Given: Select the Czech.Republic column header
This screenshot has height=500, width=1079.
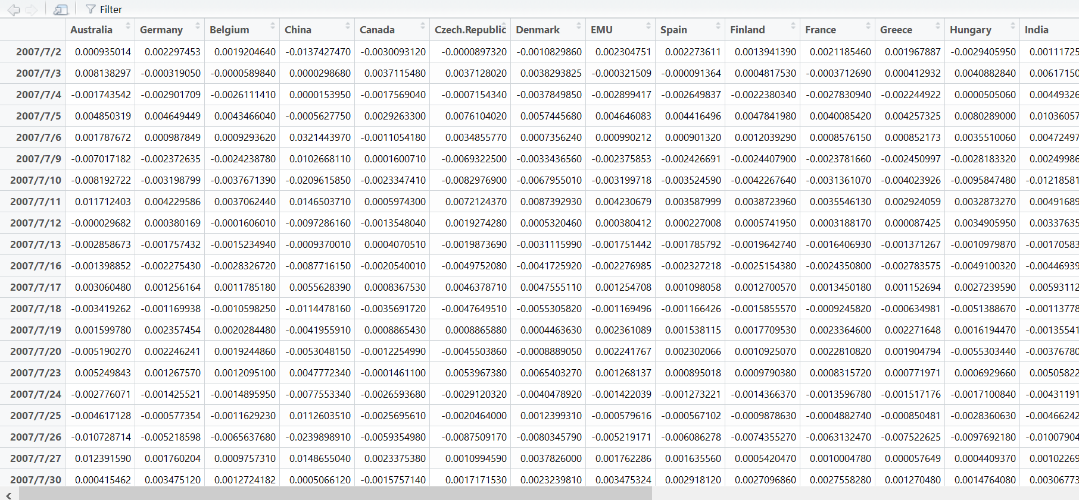Looking at the screenshot, I should click(x=470, y=30).
